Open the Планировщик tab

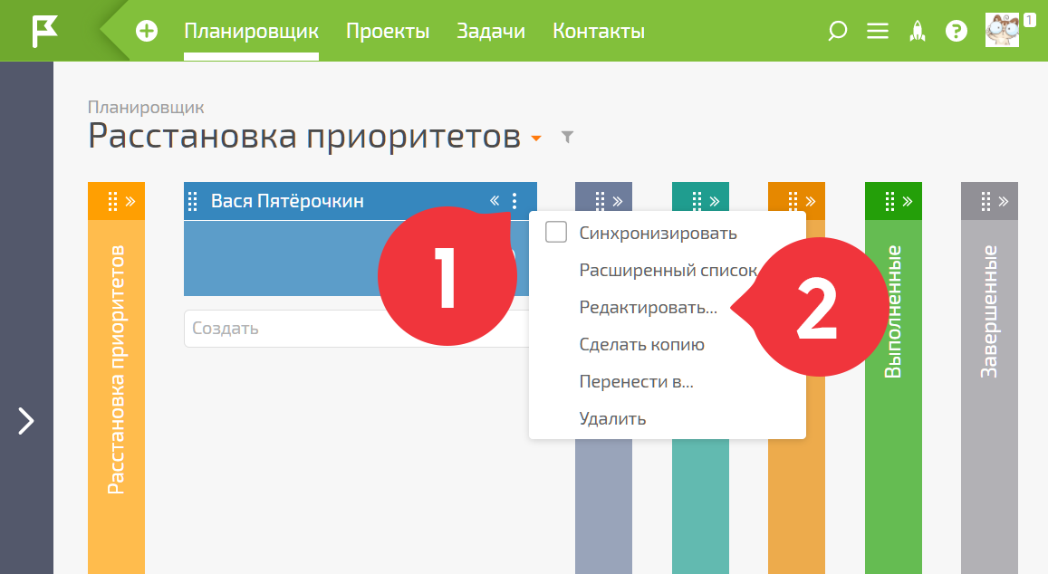click(x=251, y=32)
